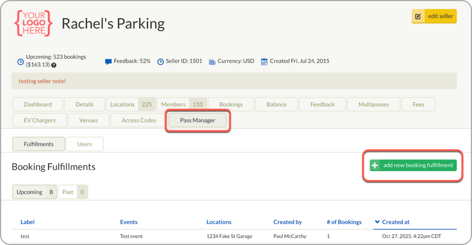Toggle sort arrow on Created at column
472x245 pixels.
pyautogui.click(x=378, y=222)
